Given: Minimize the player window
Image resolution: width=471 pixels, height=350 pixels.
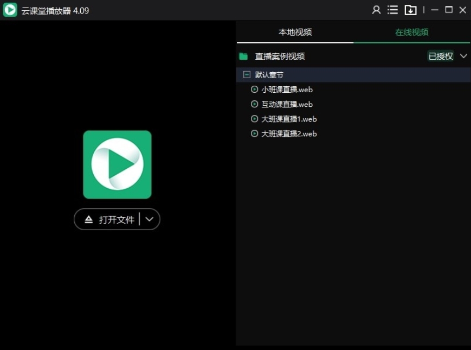Looking at the screenshot, I should [434, 10].
